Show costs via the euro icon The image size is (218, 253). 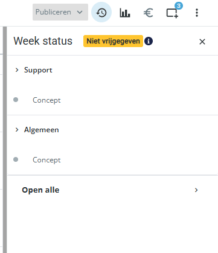pyautogui.click(x=149, y=13)
